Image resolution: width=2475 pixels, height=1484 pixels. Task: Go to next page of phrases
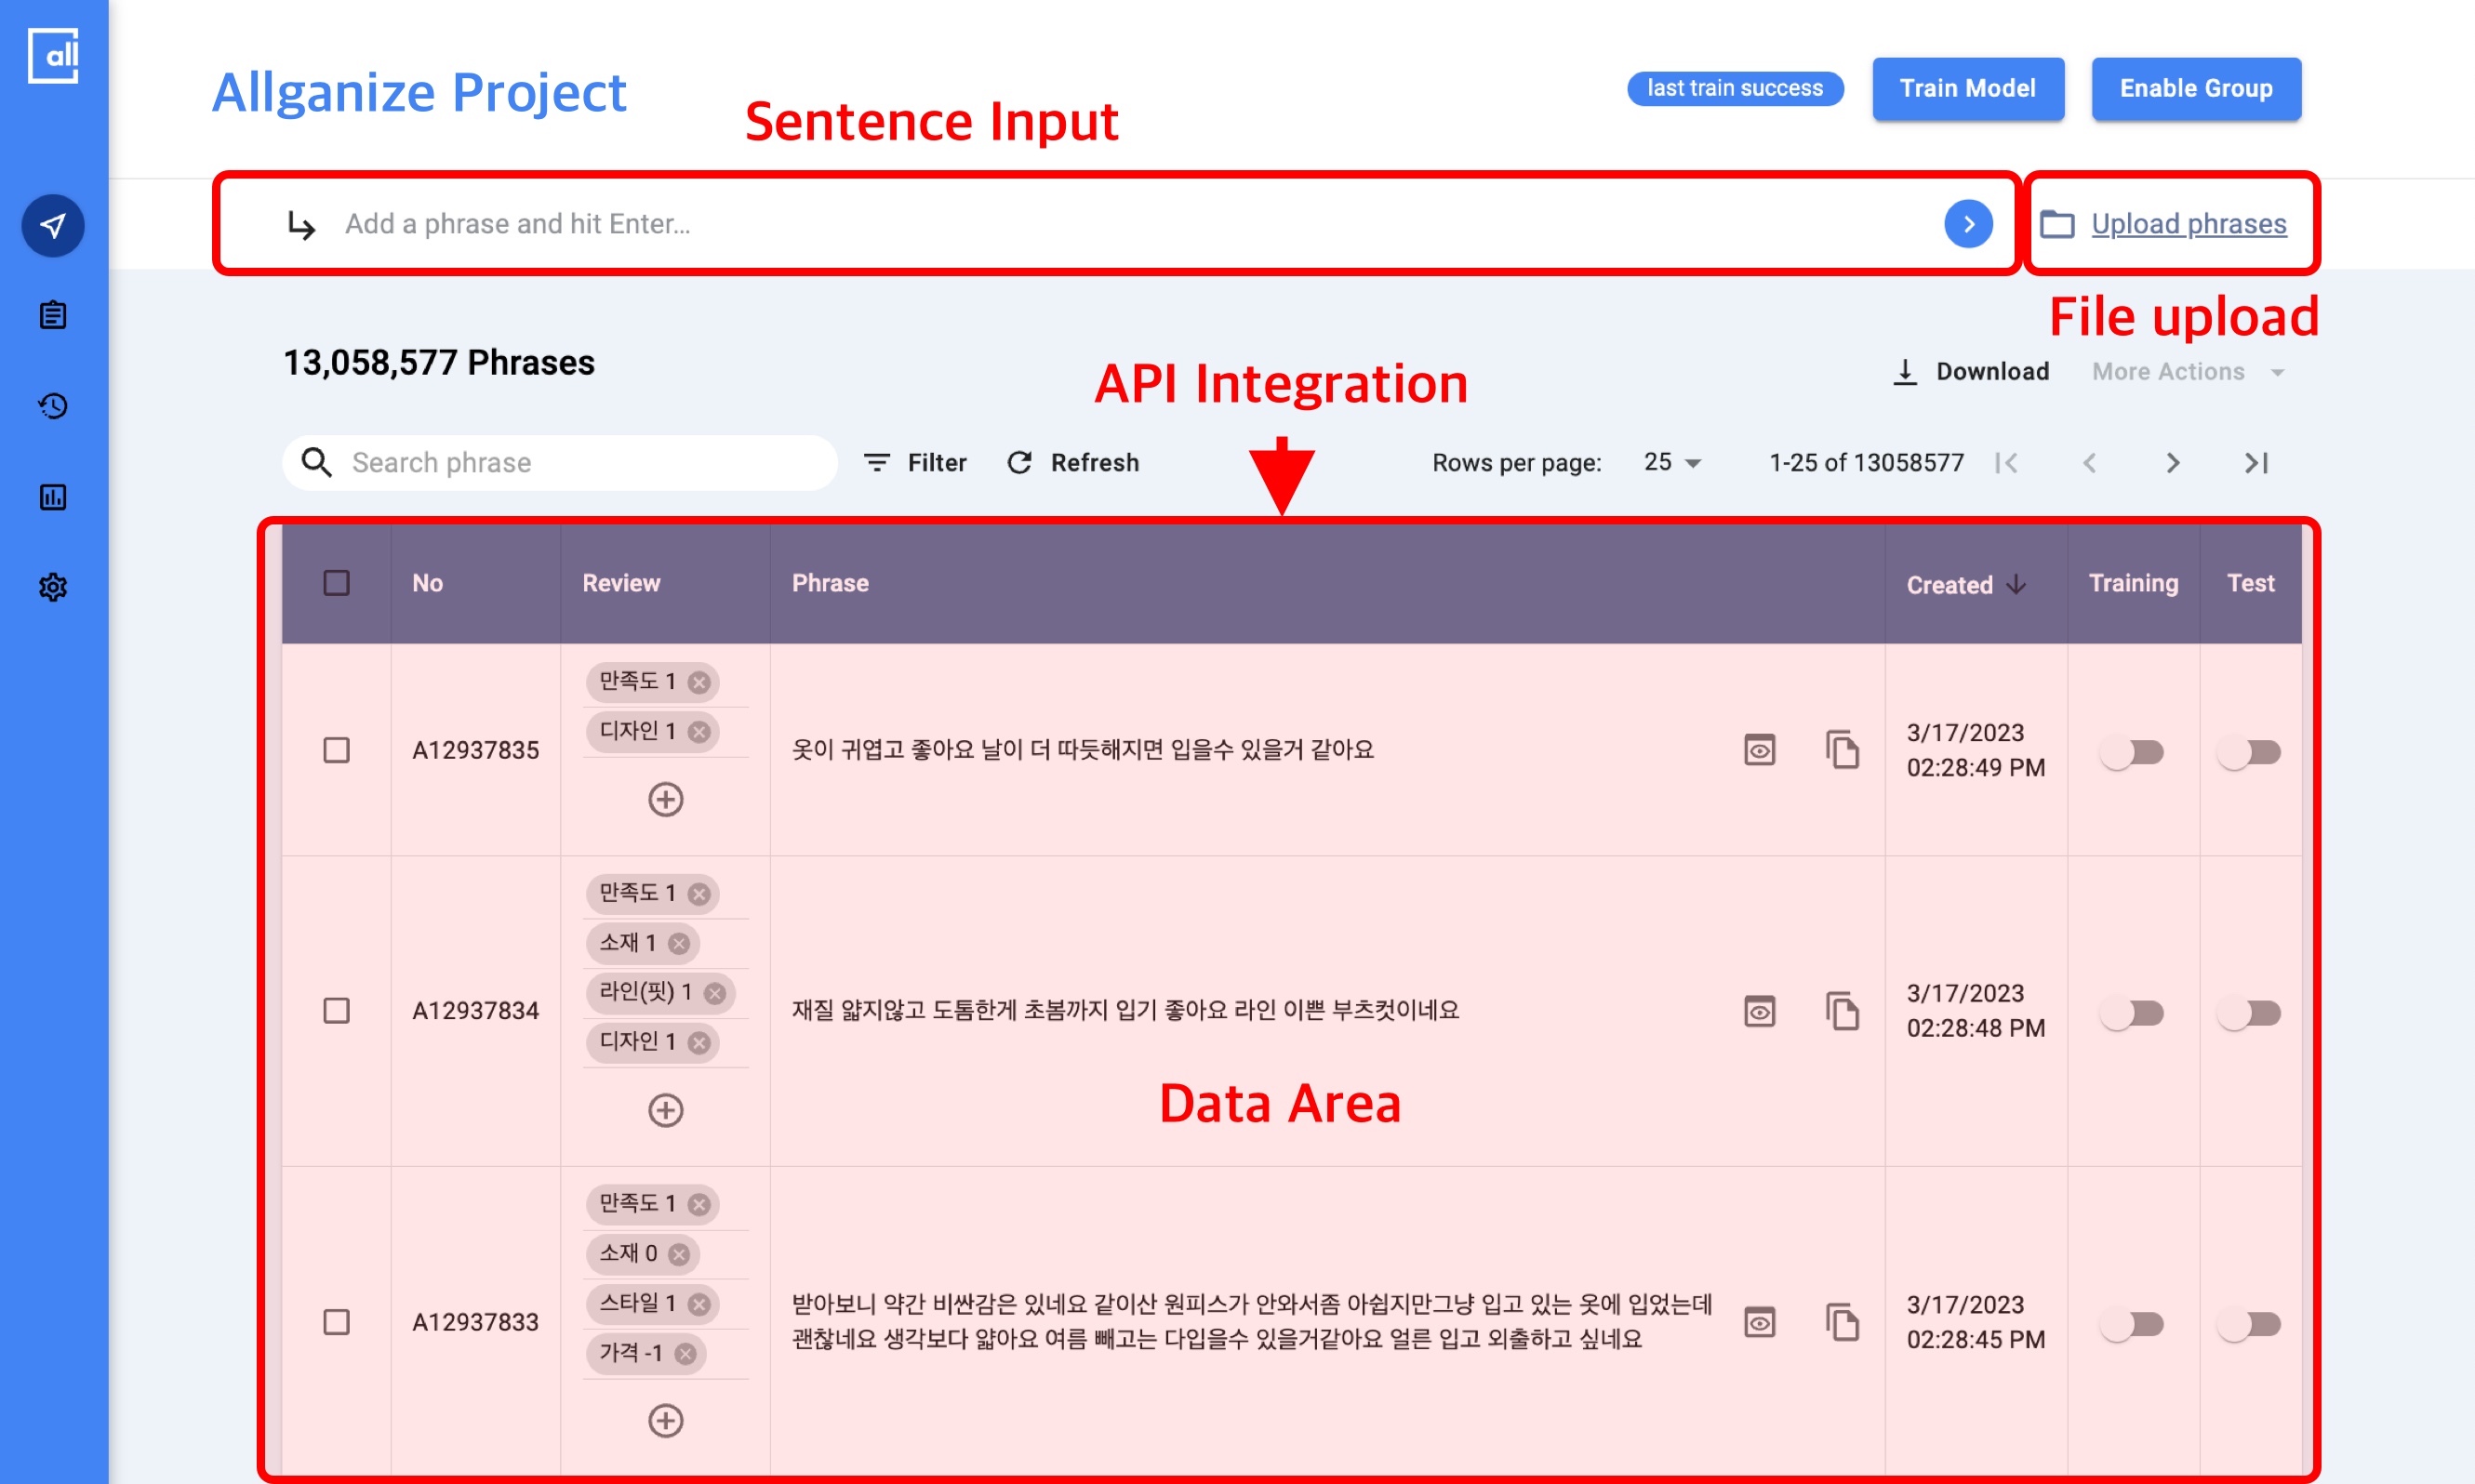point(2172,463)
